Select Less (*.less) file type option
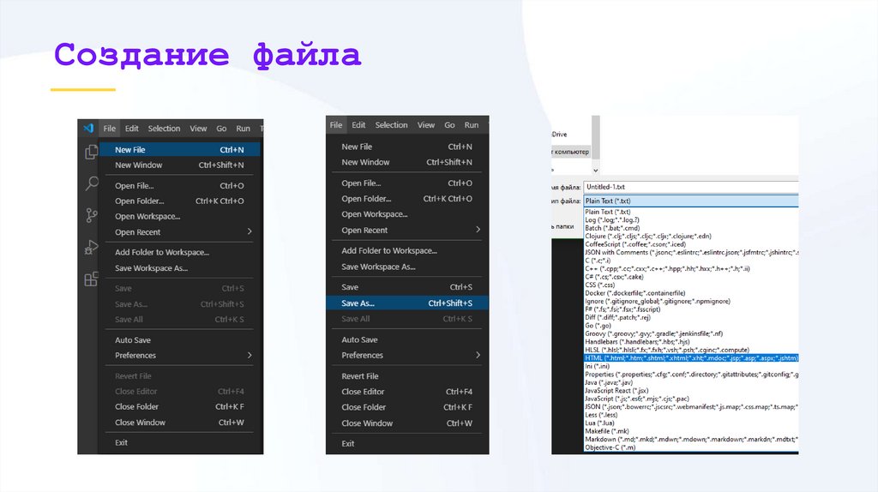The image size is (878, 492). 691,416
